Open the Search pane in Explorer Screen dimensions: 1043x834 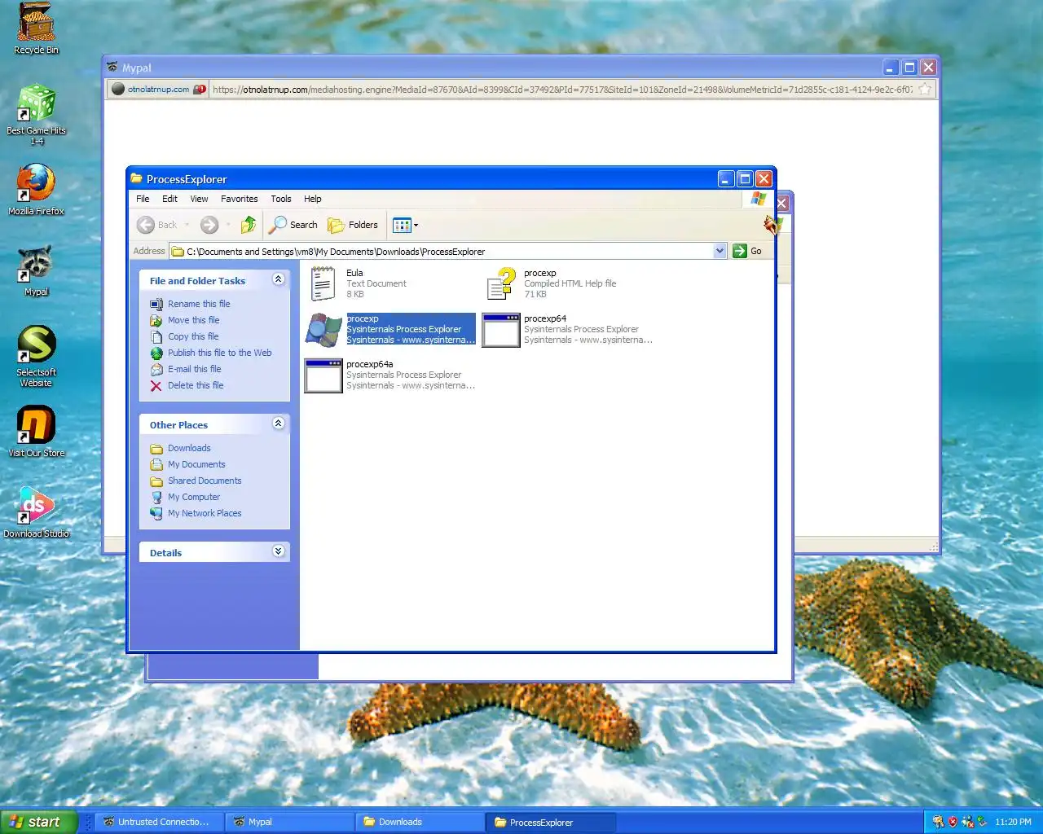pyautogui.click(x=293, y=225)
